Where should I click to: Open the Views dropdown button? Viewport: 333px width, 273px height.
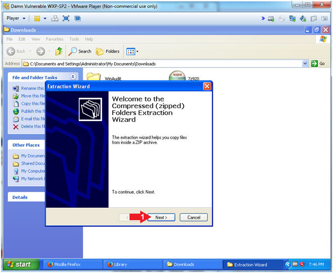coord(132,51)
